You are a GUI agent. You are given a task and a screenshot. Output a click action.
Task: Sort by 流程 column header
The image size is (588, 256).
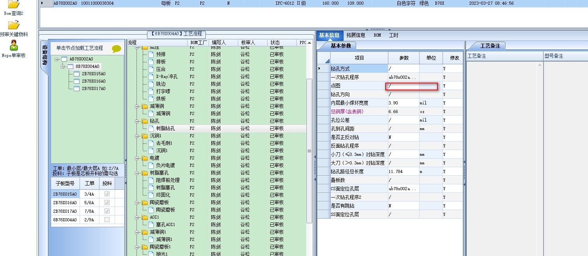pos(157,42)
